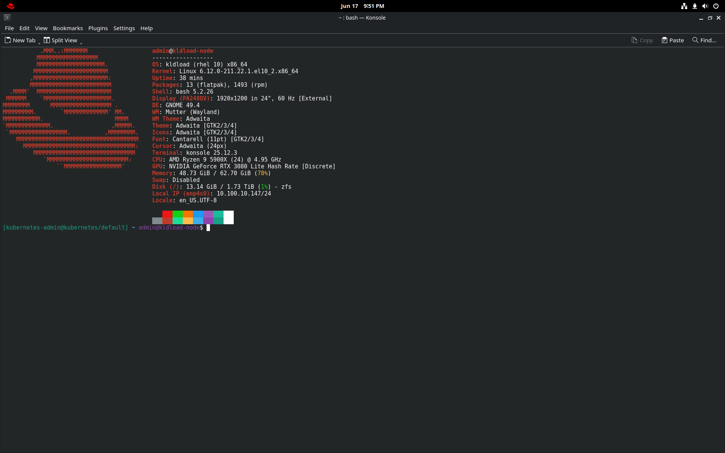Click the Konsole terminal icon in title bar
This screenshot has height=453, width=725.
click(7, 17)
